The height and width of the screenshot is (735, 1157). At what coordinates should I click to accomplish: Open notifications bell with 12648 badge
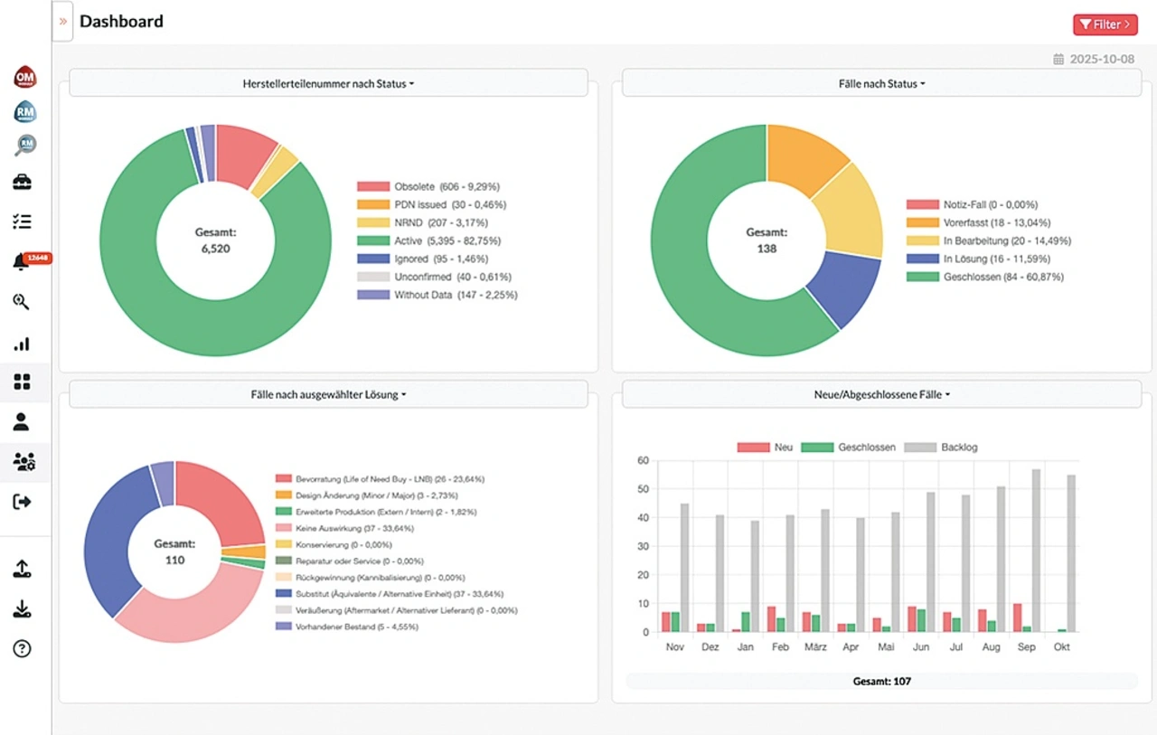pos(22,262)
